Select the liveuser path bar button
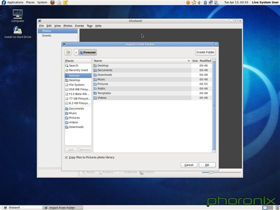The image size is (280, 210). click(x=88, y=52)
